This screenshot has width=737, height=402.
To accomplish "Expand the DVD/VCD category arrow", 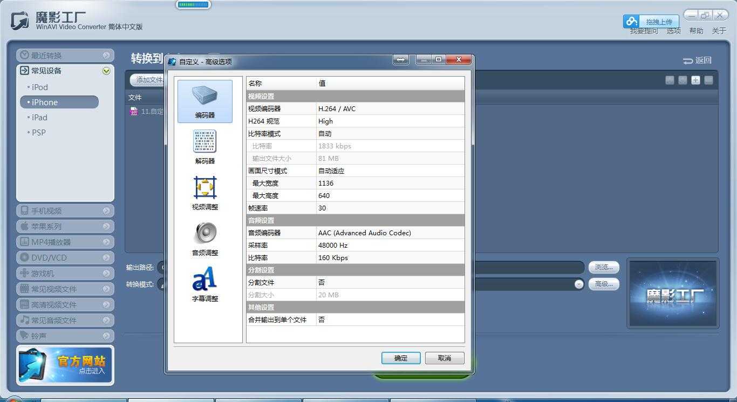I will click(106, 257).
